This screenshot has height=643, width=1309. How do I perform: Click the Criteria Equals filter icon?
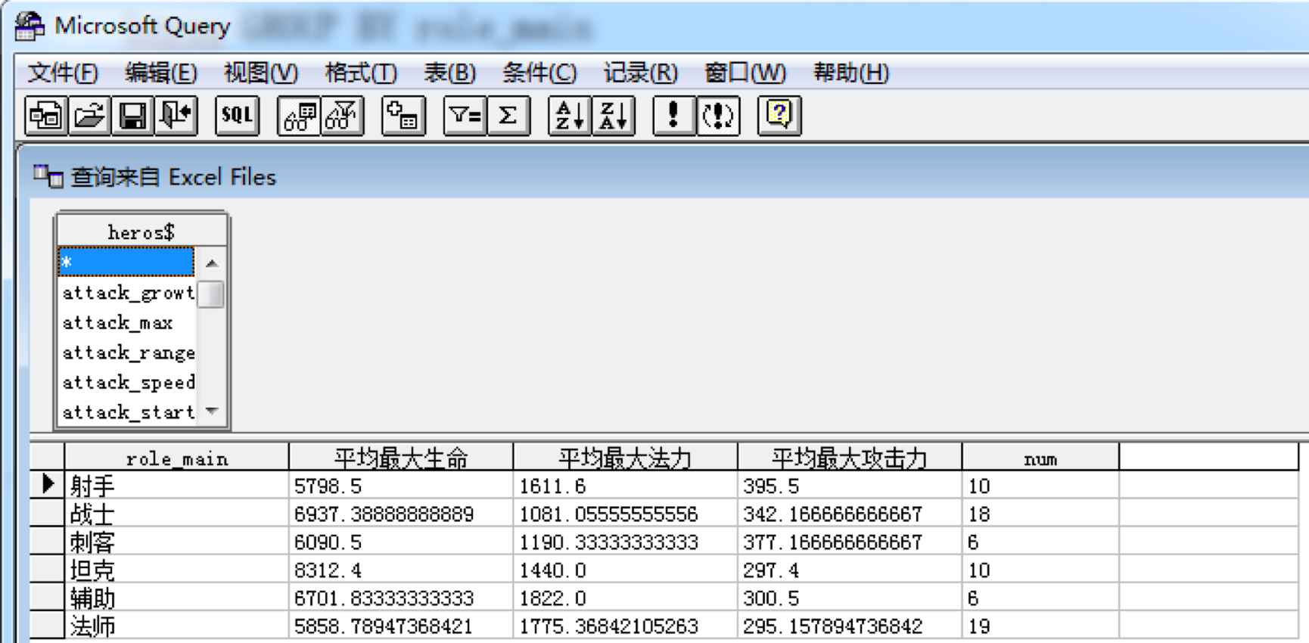point(465,116)
